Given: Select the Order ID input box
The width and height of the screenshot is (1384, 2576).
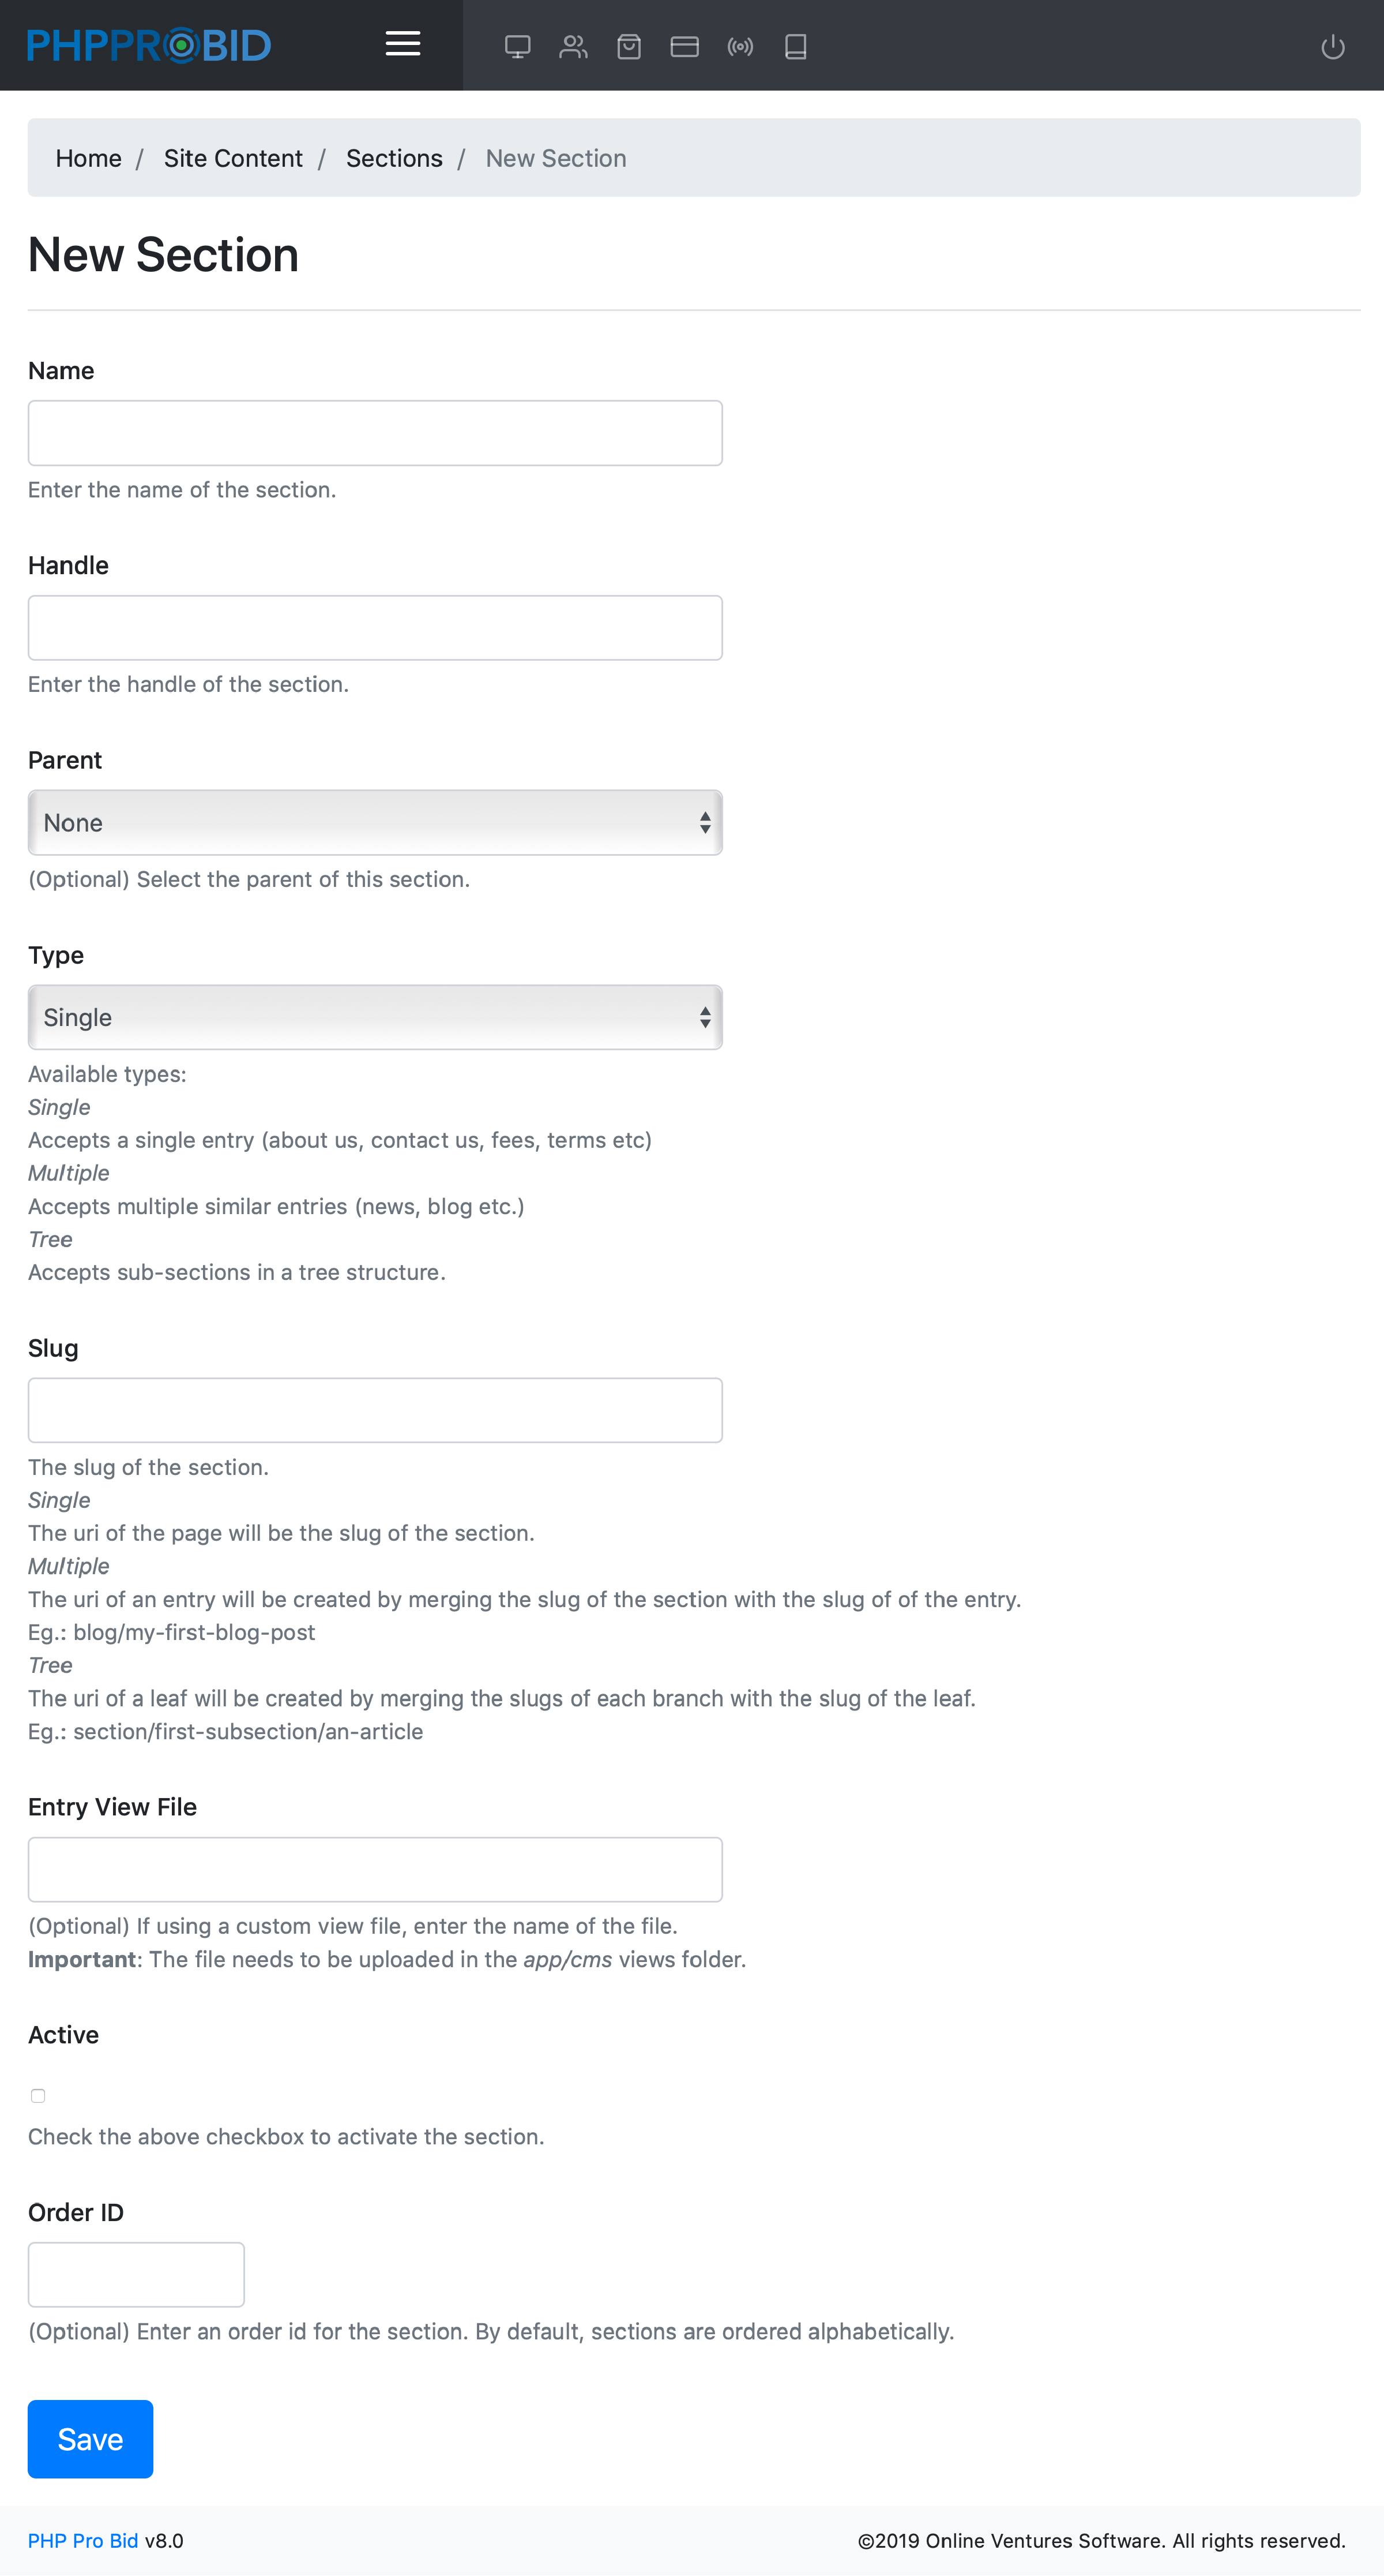Looking at the screenshot, I should click(136, 2274).
